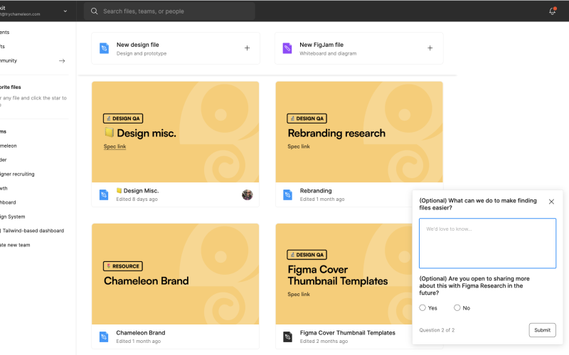Click the New design file icon
The width and height of the screenshot is (569, 355).
104,48
